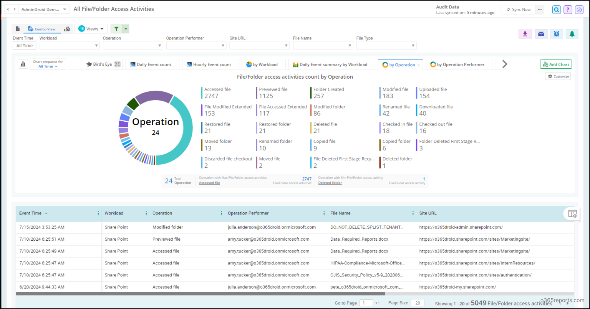The image size is (590, 309).
Task: Click the task status check icon
Action: [x=579, y=10]
